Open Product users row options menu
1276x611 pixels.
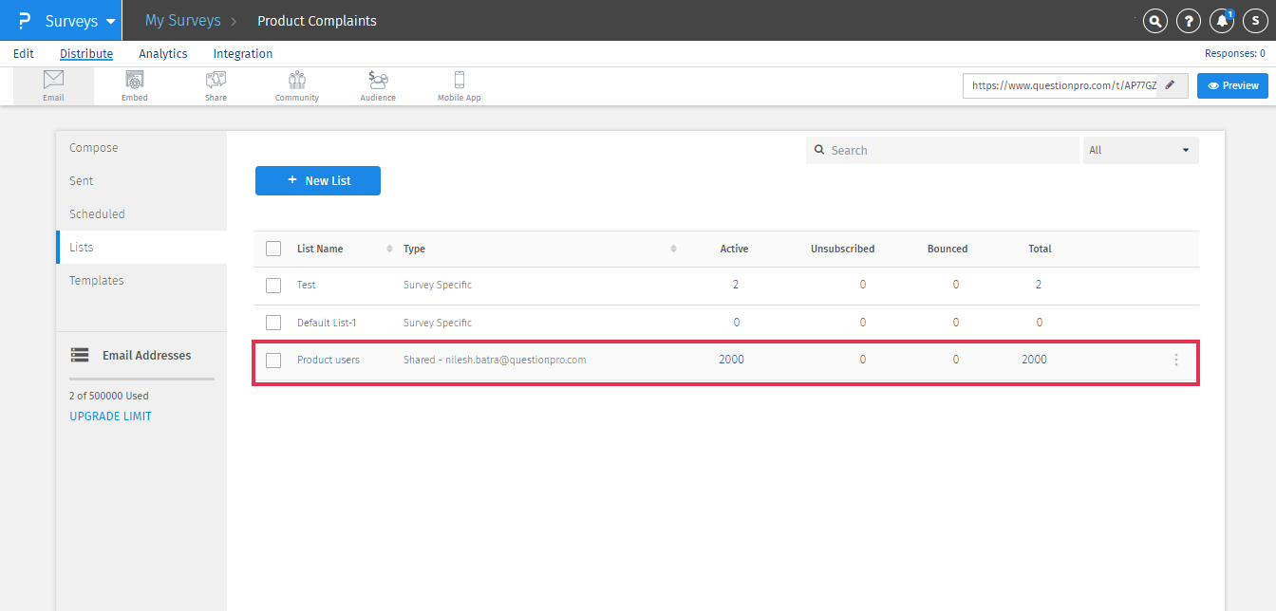tap(1176, 361)
